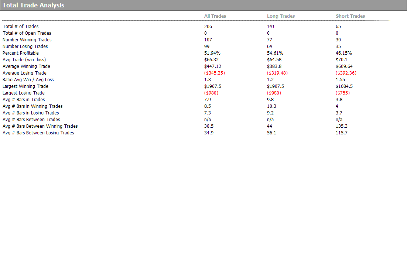Select the Long Trades column header

[281, 16]
